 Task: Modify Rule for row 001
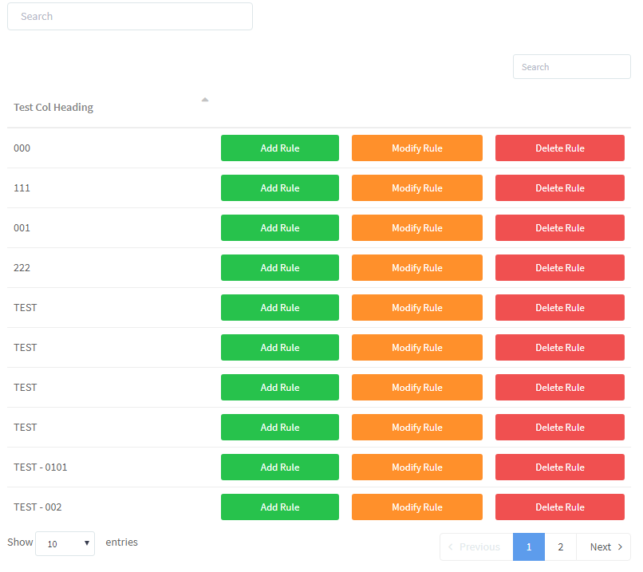[x=417, y=227]
